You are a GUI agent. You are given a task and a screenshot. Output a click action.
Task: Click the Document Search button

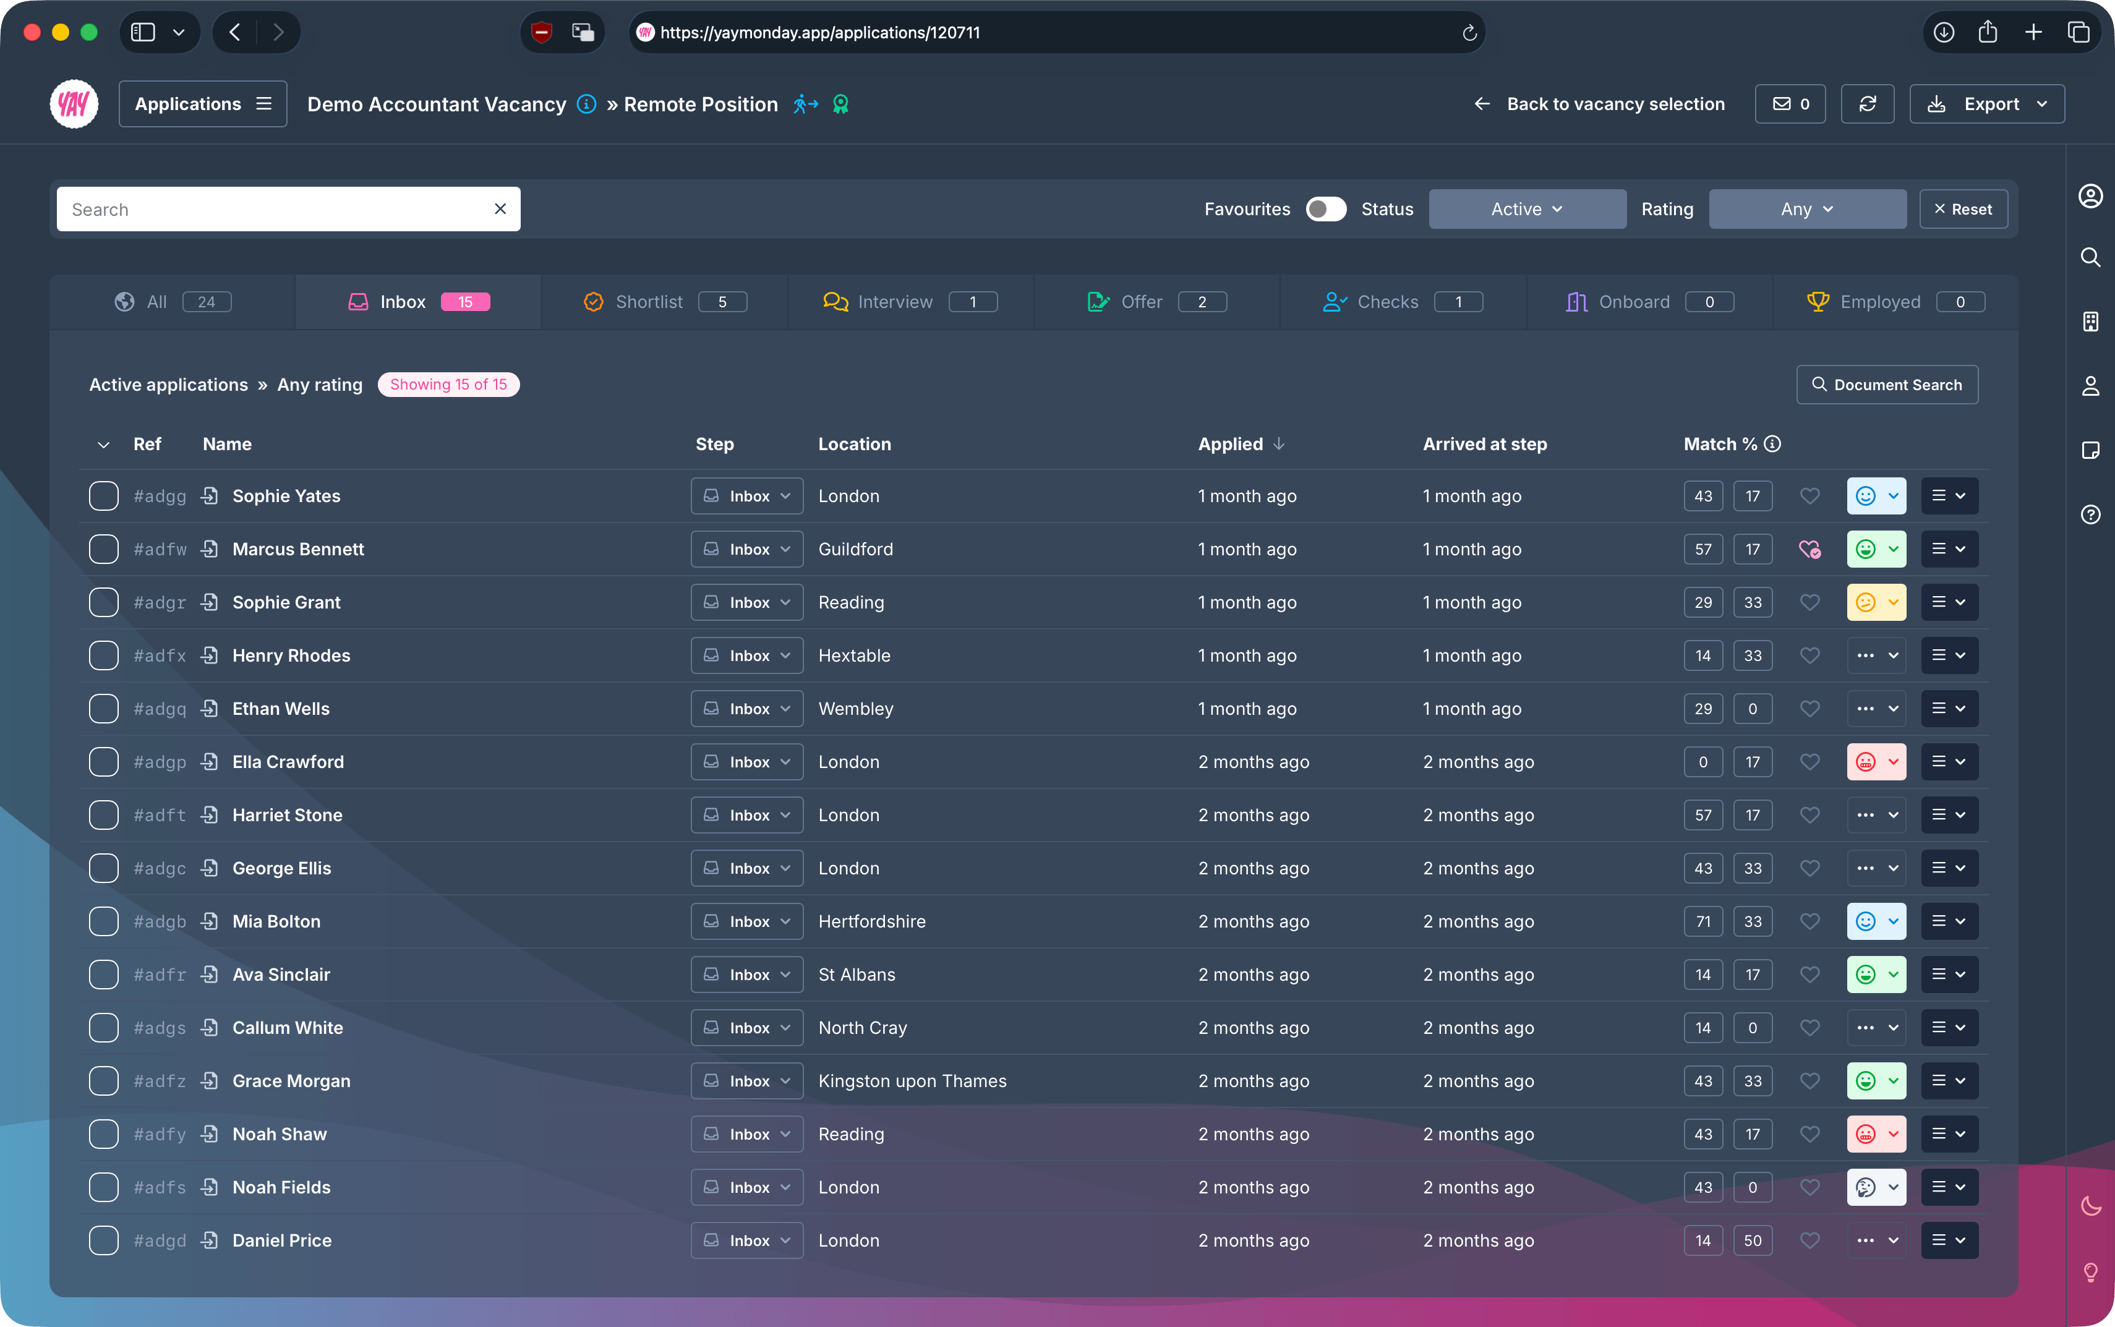pyautogui.click(x=1887, y=385)
